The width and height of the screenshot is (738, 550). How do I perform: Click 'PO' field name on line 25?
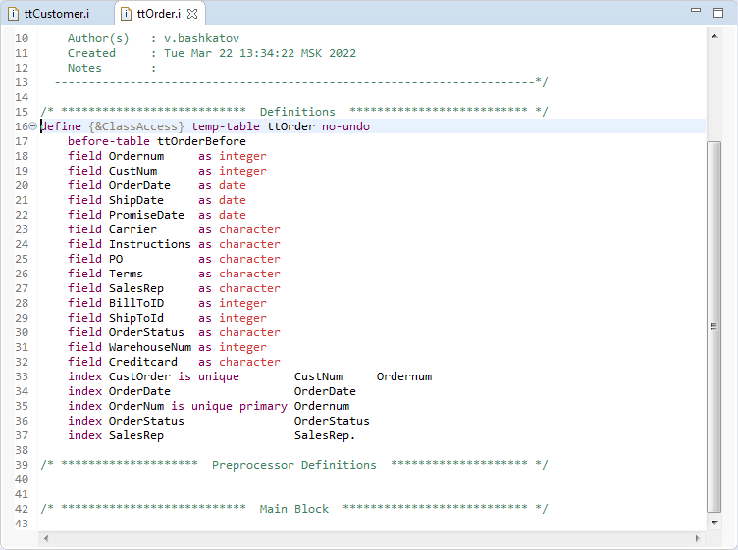click(x=116, y=259)
